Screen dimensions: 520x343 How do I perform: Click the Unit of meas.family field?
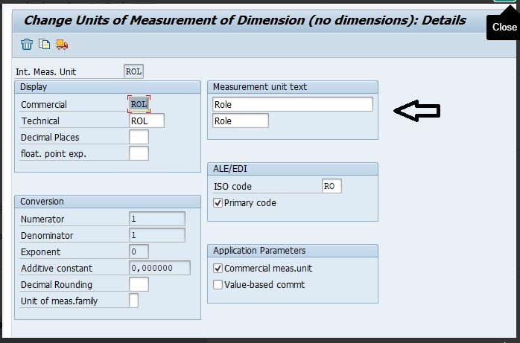coord(134,301)
